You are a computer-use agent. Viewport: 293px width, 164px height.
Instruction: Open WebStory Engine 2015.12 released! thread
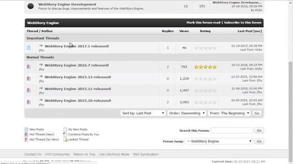tap(78, 77)
